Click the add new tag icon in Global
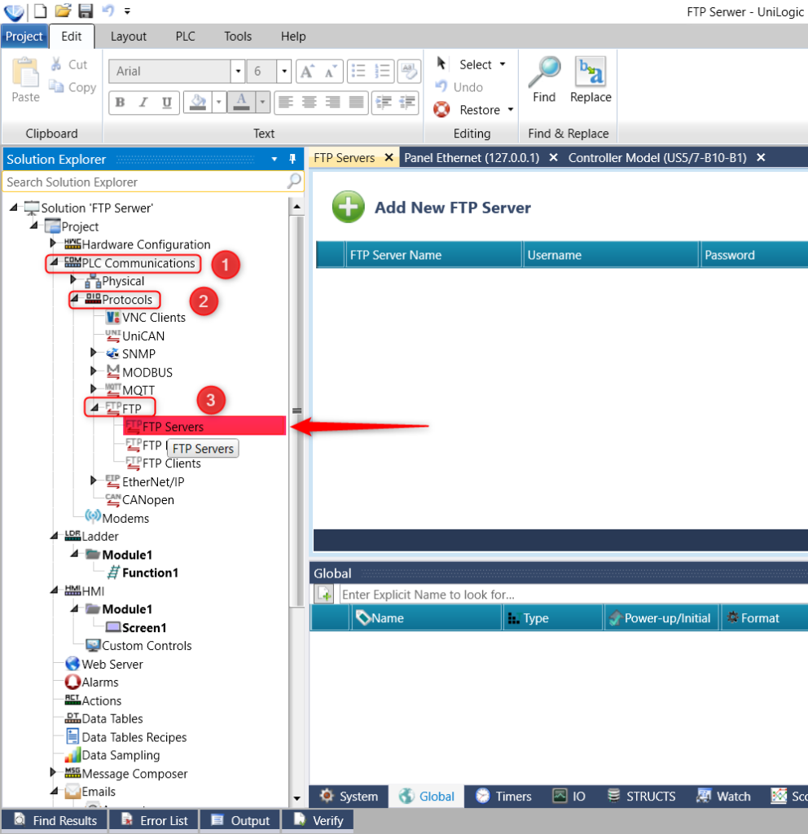The image size is (808, 834). 324,594
